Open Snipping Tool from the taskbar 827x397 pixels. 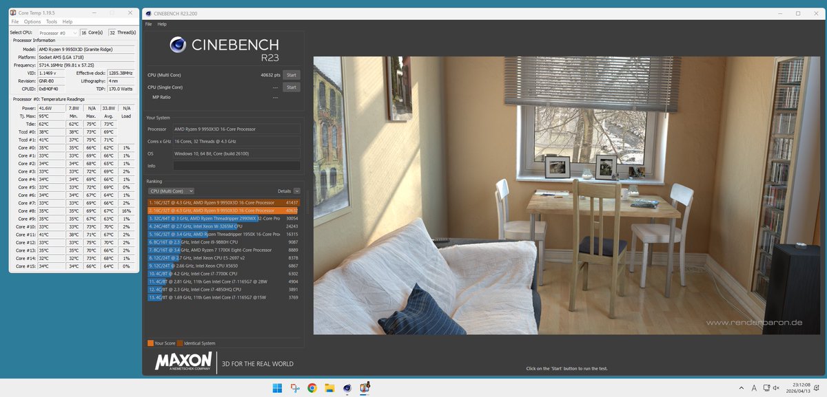point(295,388)
